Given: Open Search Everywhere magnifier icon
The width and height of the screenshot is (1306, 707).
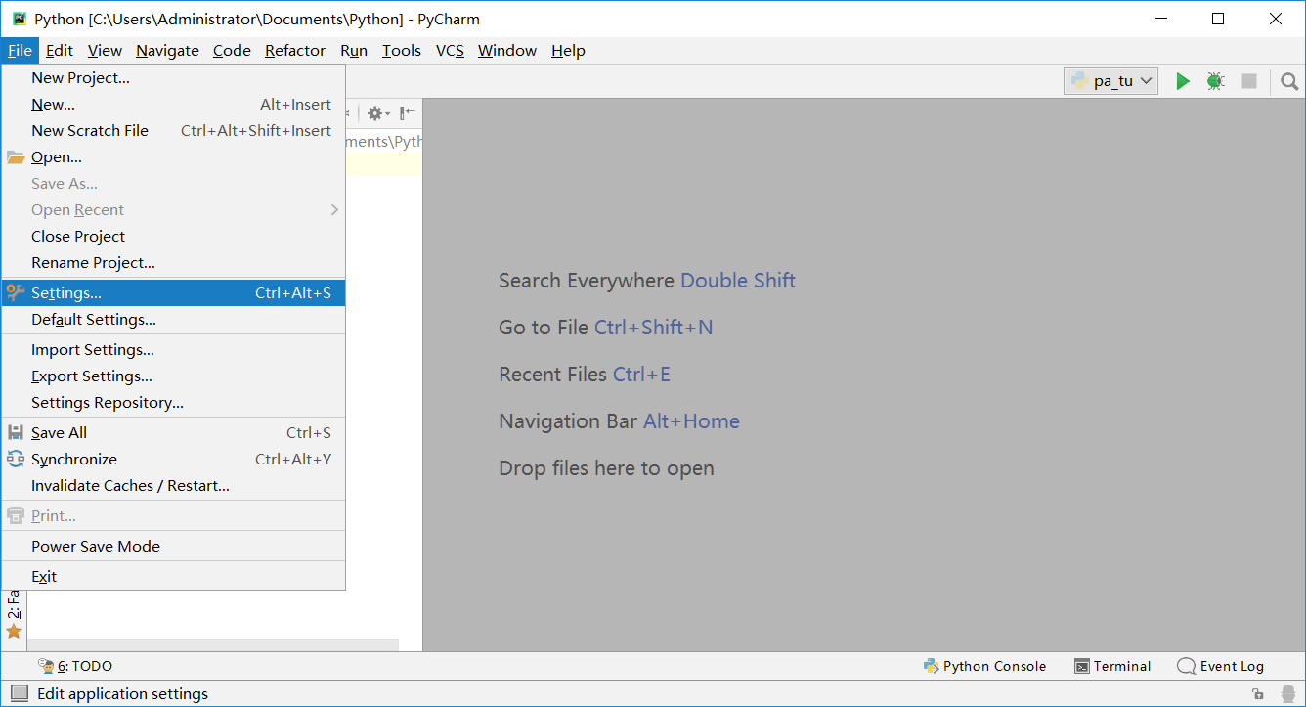Looking at the screenshot, I should coord(1289,82).
